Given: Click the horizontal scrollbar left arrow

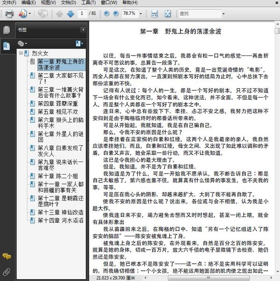Looking at the screenshot, I should tap(146, 278).
